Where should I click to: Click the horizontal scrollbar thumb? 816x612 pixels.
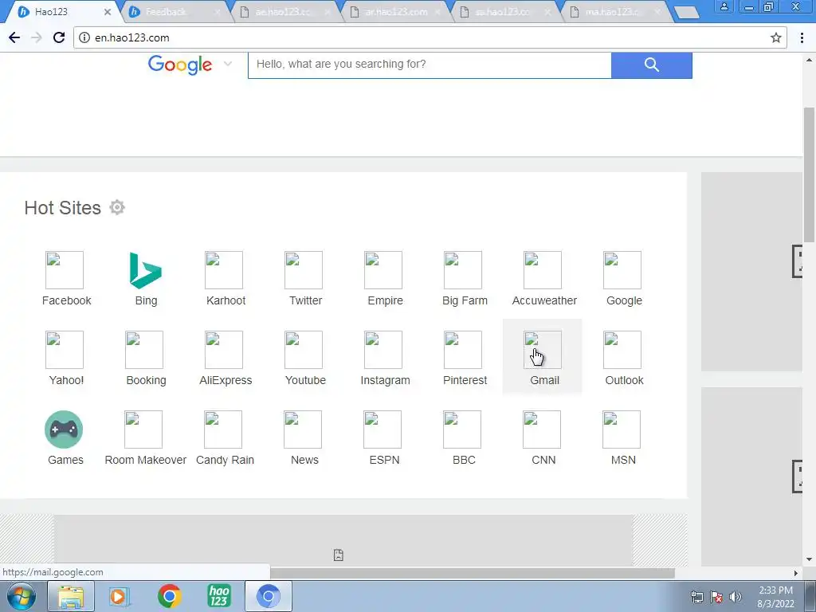tap(473, 573)
